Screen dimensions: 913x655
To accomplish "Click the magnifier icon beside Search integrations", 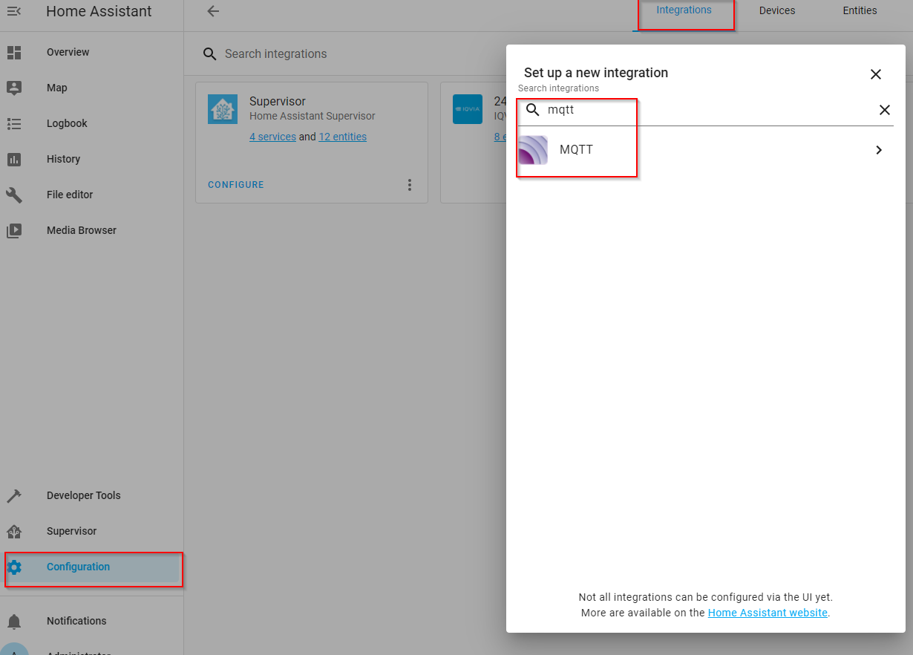I will click(211, 53).
